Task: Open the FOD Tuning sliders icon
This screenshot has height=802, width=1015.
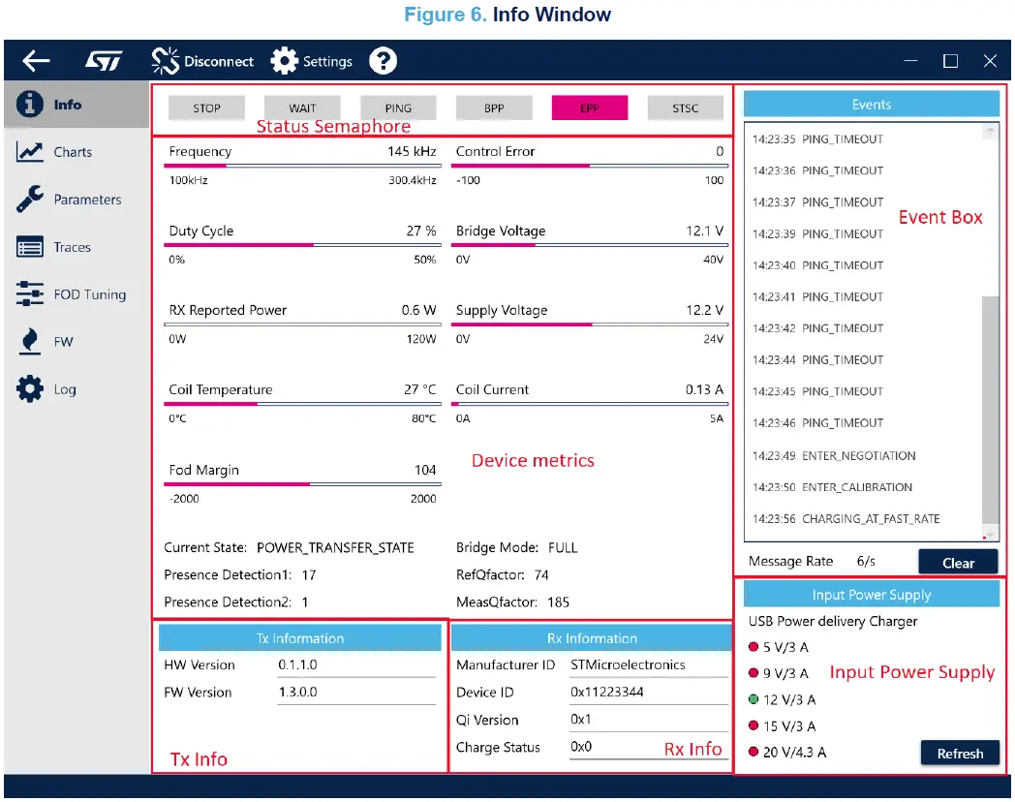Action: coord(30,294)
